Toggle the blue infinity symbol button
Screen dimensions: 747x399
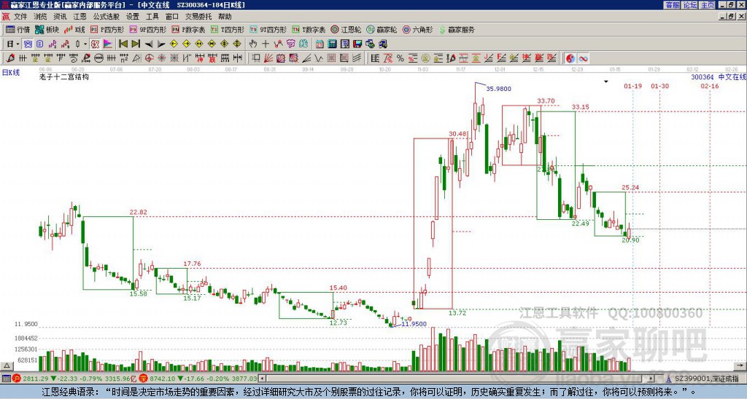pyautogui.click(x=583, y=58)
